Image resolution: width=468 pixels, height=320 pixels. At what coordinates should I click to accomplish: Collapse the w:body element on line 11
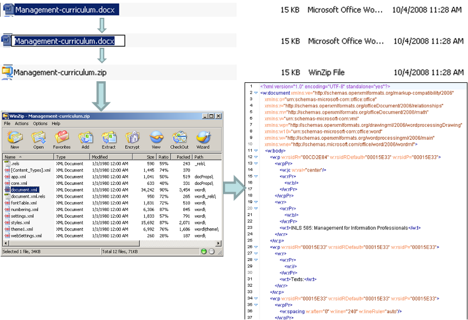(x=256, y=150)
